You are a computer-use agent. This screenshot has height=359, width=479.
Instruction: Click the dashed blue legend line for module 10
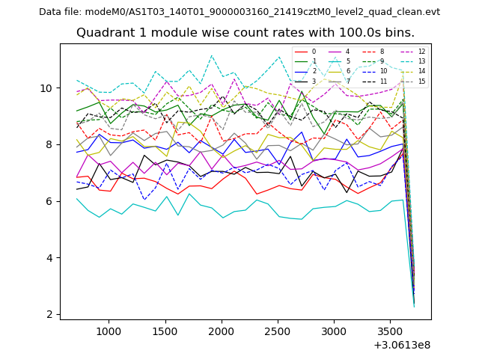tap(369, 71)
